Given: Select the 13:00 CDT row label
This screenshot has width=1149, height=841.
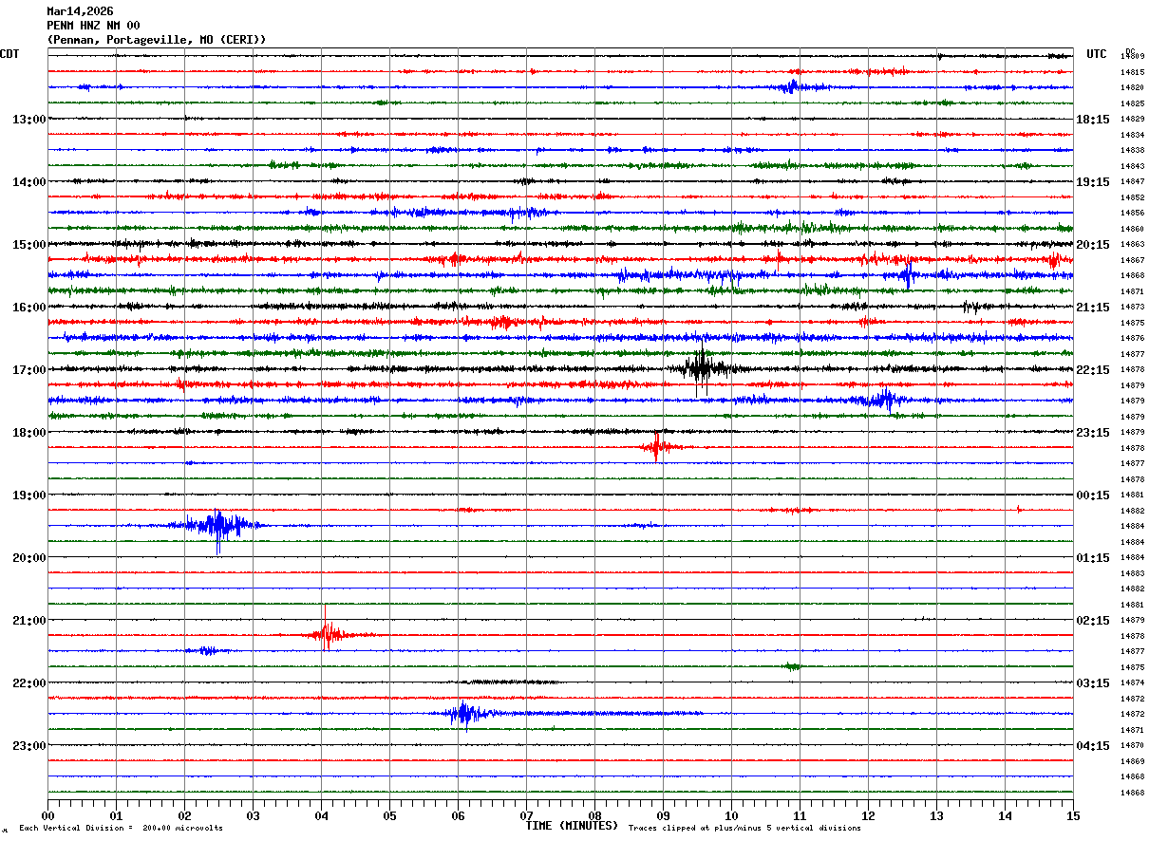Looking at the screenshot, I should coord(28,120).
